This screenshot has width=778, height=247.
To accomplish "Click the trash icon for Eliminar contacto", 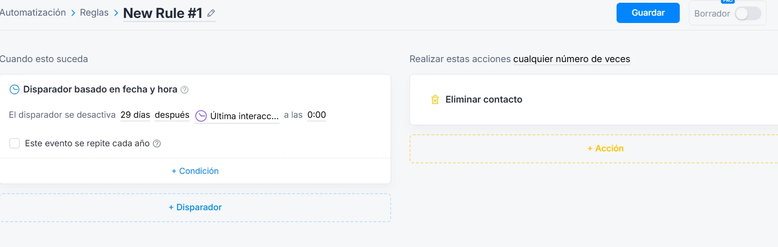I will point(435,99).
